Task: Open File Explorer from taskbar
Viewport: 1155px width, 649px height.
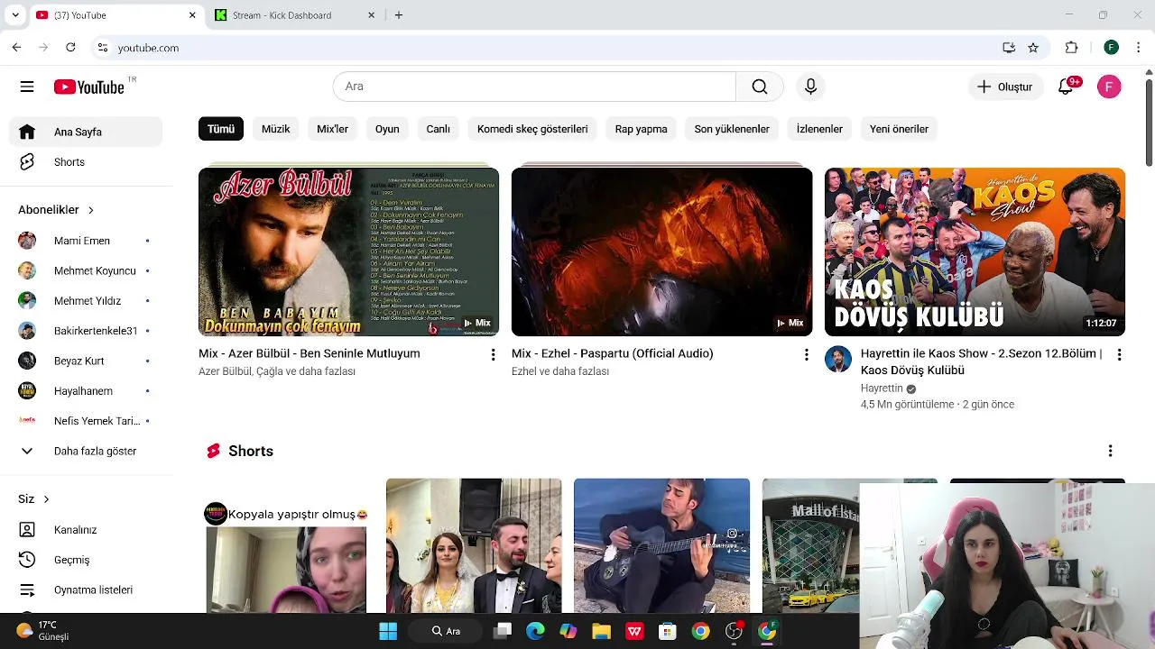Action: tap(601, 631)
